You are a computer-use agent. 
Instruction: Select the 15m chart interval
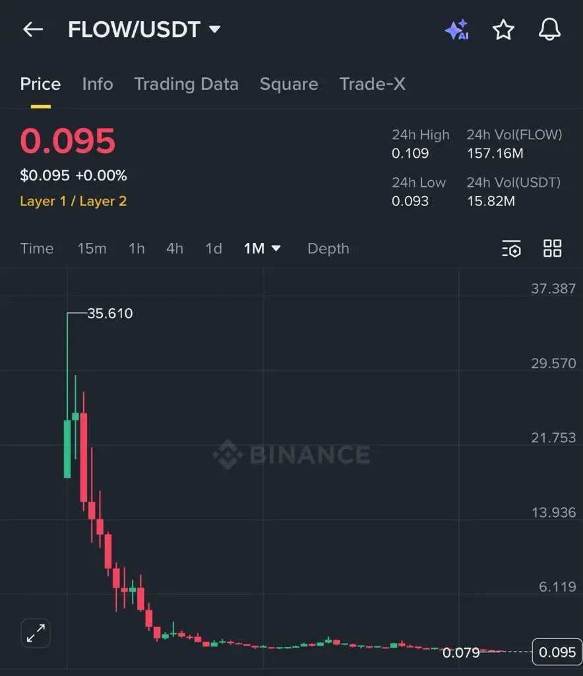click(92, 249)
